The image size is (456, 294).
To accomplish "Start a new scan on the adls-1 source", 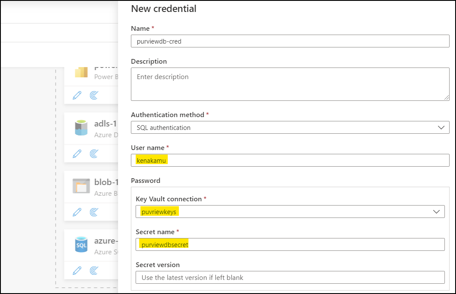I will tap(94, 154).
